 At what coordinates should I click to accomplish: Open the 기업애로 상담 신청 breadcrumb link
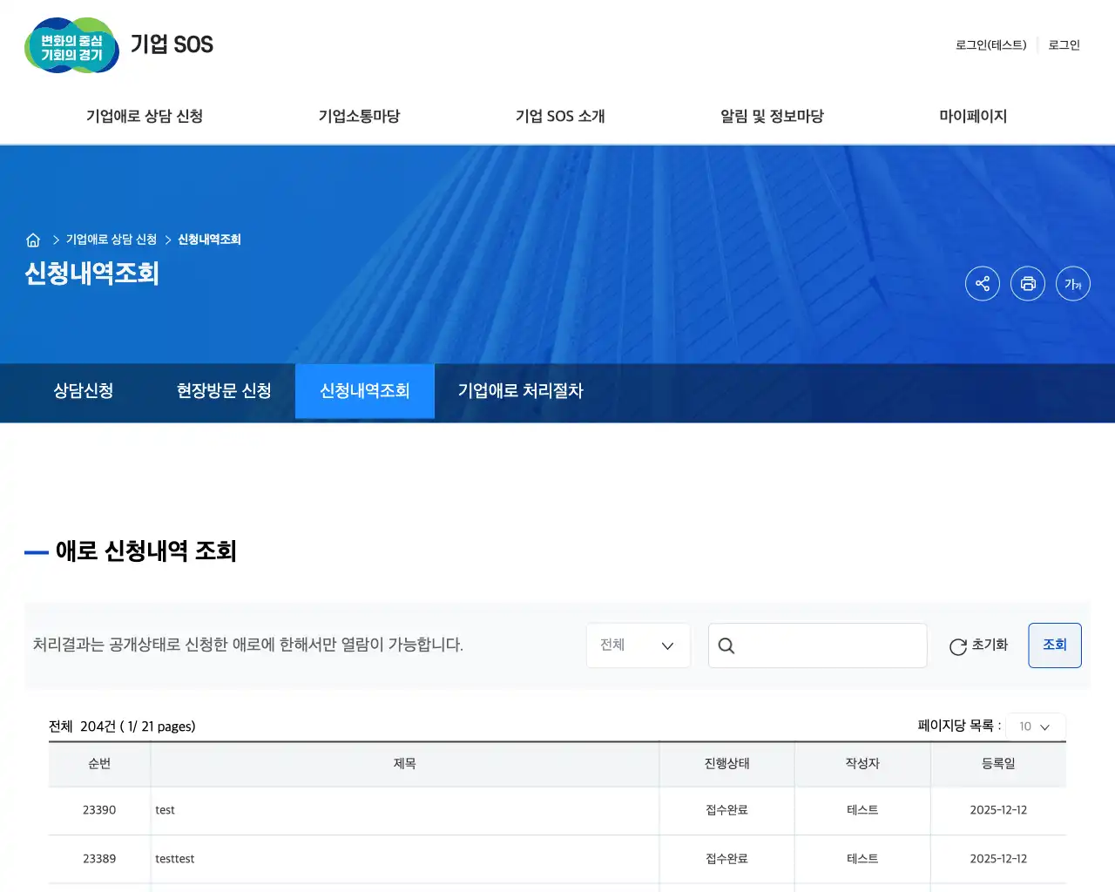[113, 240]
